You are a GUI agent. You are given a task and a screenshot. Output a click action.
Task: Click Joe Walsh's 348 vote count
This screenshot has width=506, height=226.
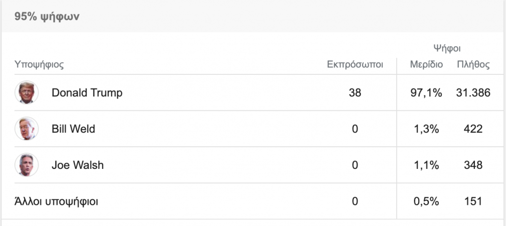click(x=473, y=165)
